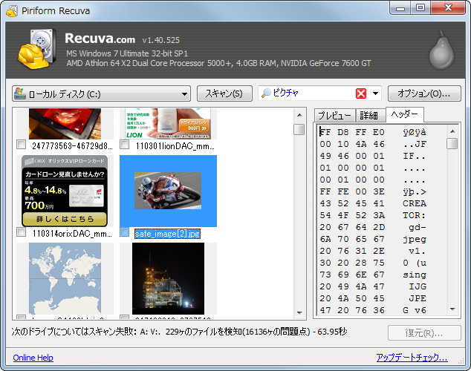Open the ローカル ディスク (C:) drive dropdown

(x=101, y=94)
